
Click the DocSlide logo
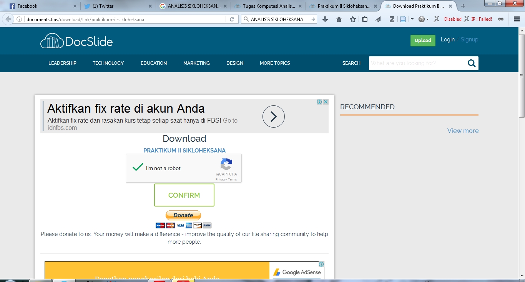point(76,41)
